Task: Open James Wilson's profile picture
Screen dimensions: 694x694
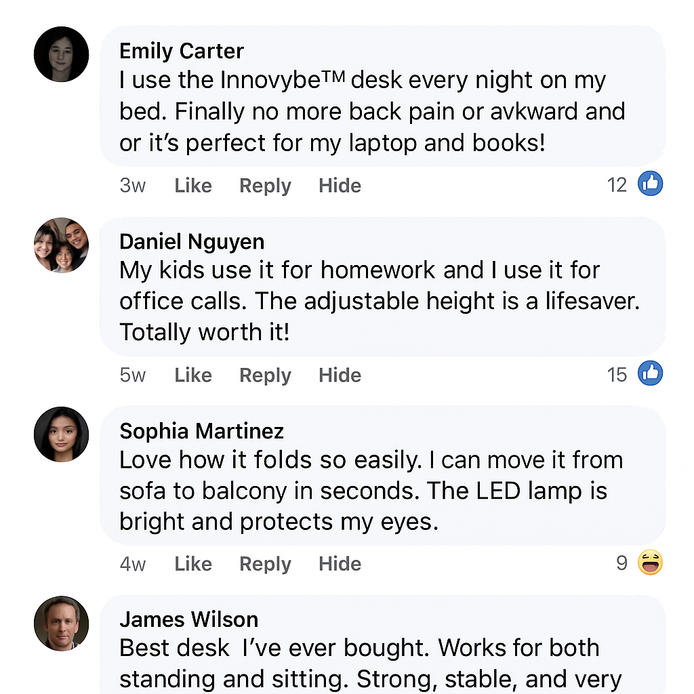Action: pos(61,623)
